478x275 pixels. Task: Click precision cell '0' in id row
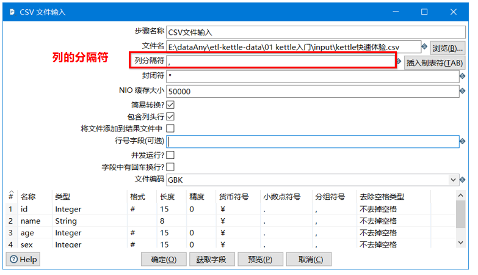click(x=201, y=209)
